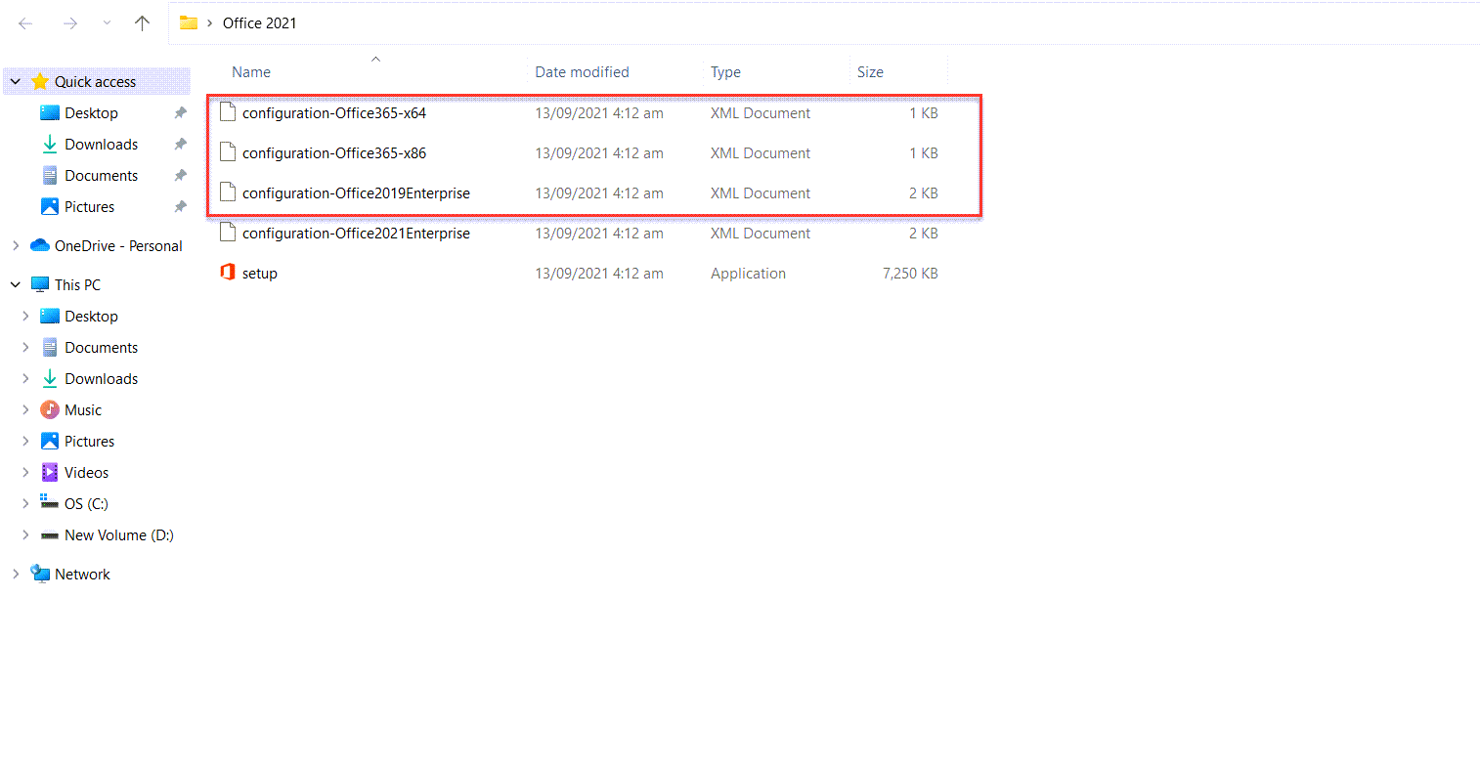Click the Office setup application icon
Screen dimensions: 1480x768
click(x=228, y=273)
